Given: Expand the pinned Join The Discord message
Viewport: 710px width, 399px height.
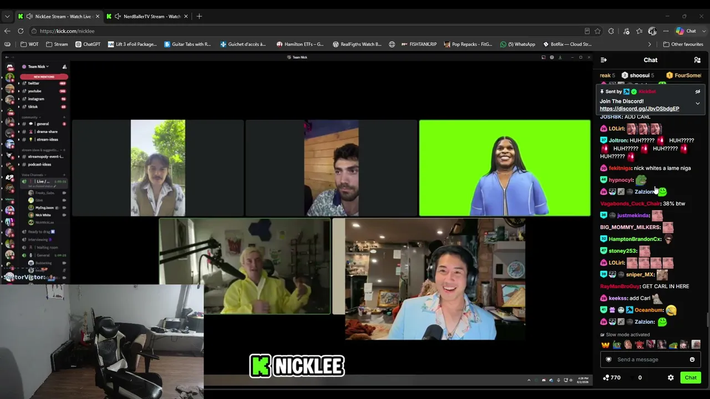Looking at the screenshot, I should [x=697, y=104].
